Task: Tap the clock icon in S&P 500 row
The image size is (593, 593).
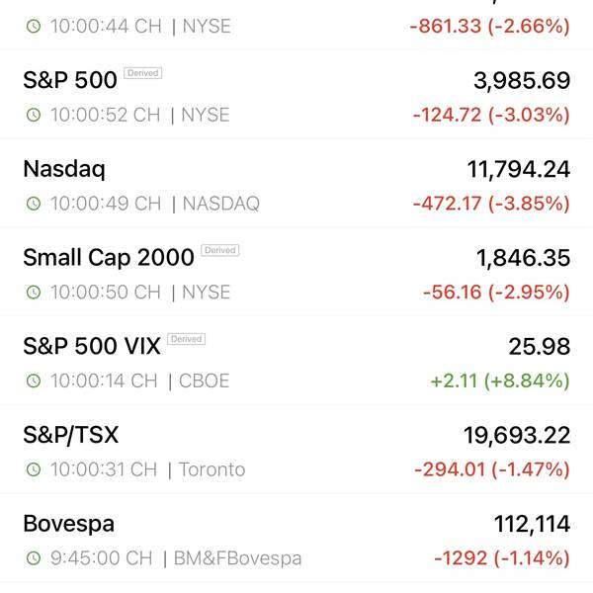Action: pyautogui.click(x=34, y=115)
